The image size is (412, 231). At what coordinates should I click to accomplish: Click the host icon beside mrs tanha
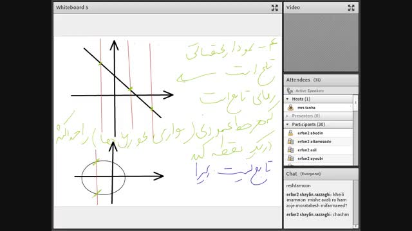(290, 107)
